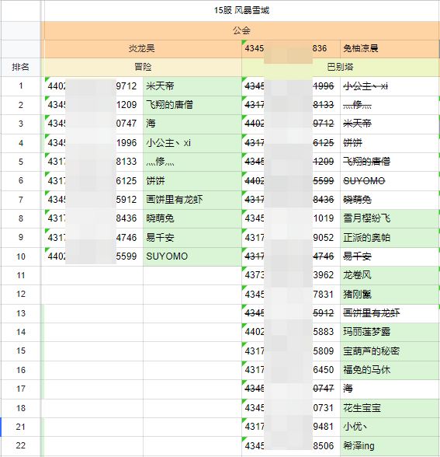Click the 公会 header cell
The height and width of the screenshot is (457, 440).
coord(241,30)
